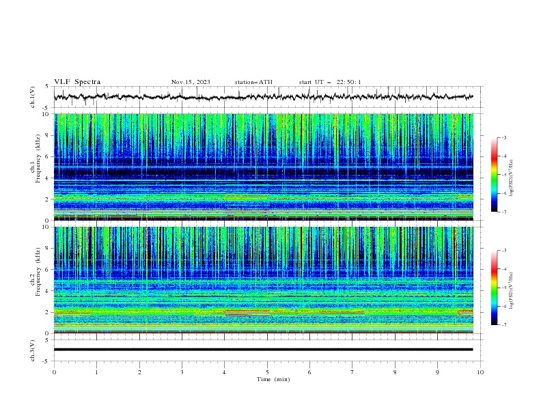
Task: Click the '-3' label on ch.1 colorbar
Action: click(503, 137)
